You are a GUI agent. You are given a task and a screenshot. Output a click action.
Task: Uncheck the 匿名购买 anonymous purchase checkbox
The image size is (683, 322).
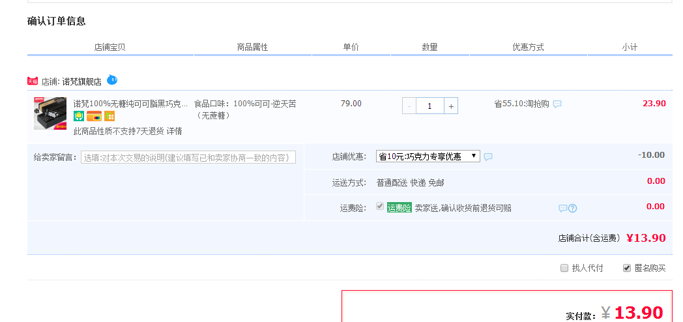click(x=627, y=268)
